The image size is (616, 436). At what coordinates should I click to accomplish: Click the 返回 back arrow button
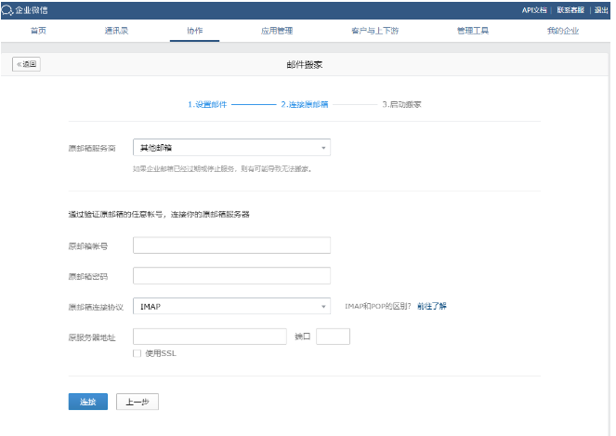tap(26, 64)
